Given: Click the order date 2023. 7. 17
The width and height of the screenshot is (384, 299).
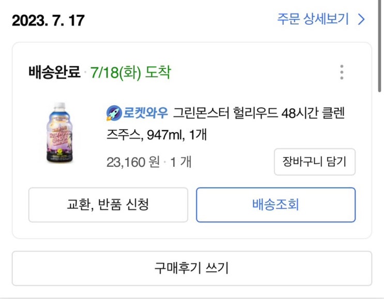Looking at the screenshot, I should pyautogui.click(x=48, y=21).
